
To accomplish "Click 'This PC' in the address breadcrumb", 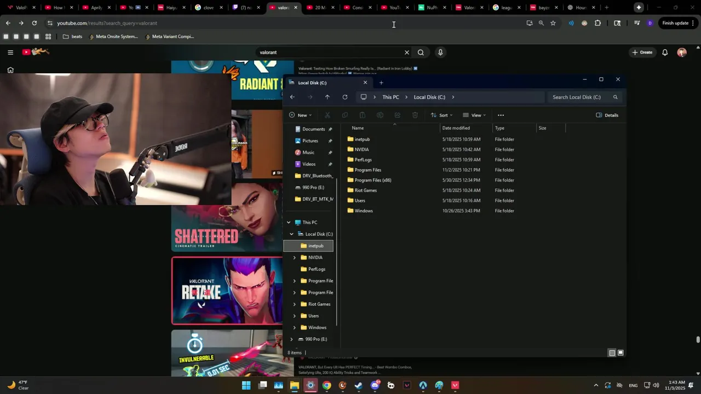I will click(390, 97).
